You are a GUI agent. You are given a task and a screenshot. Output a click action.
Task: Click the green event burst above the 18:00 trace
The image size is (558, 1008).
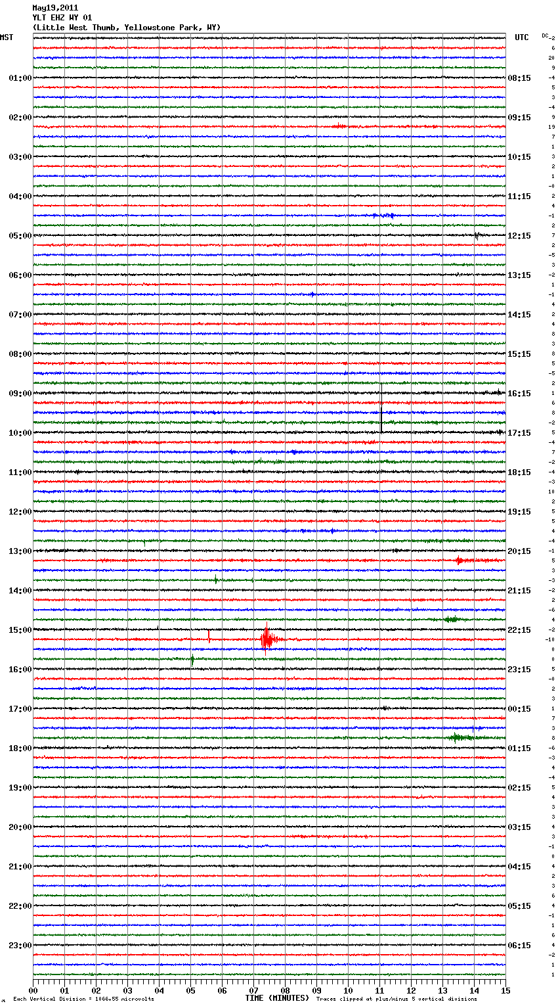tap(461, 738)
